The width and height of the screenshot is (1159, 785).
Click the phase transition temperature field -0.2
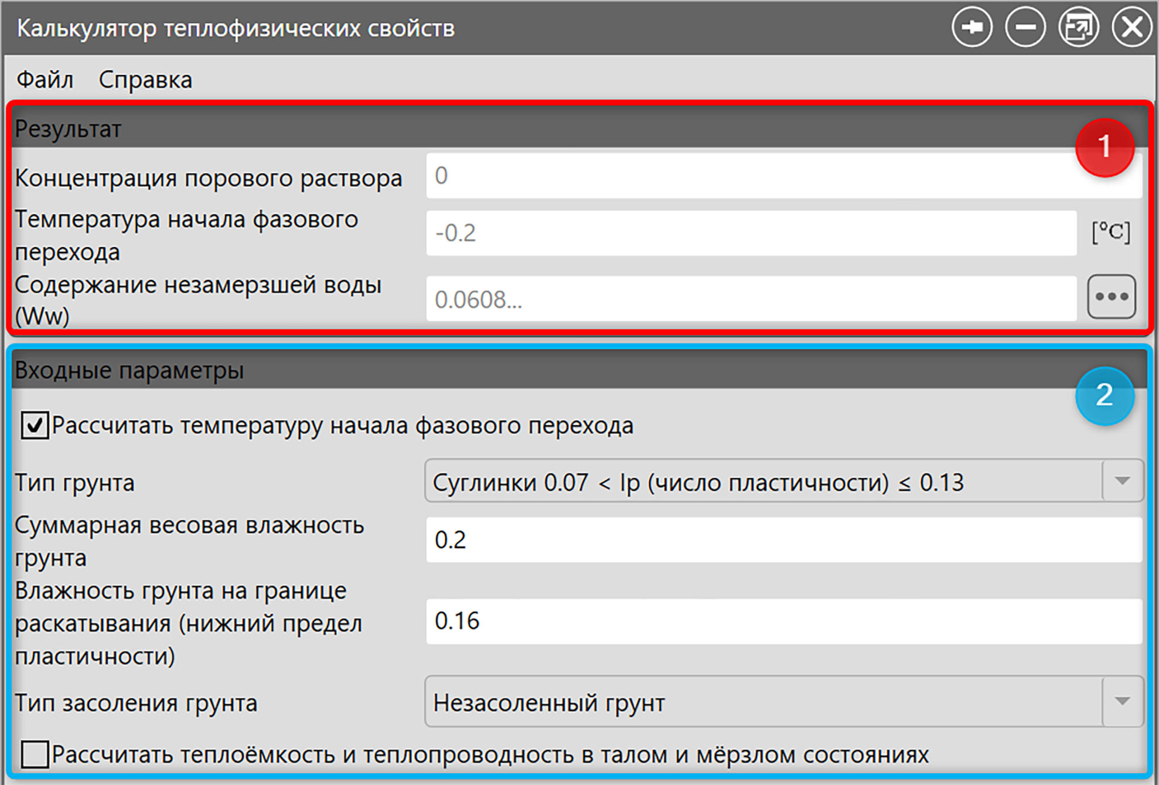click(x=751, y=233)
